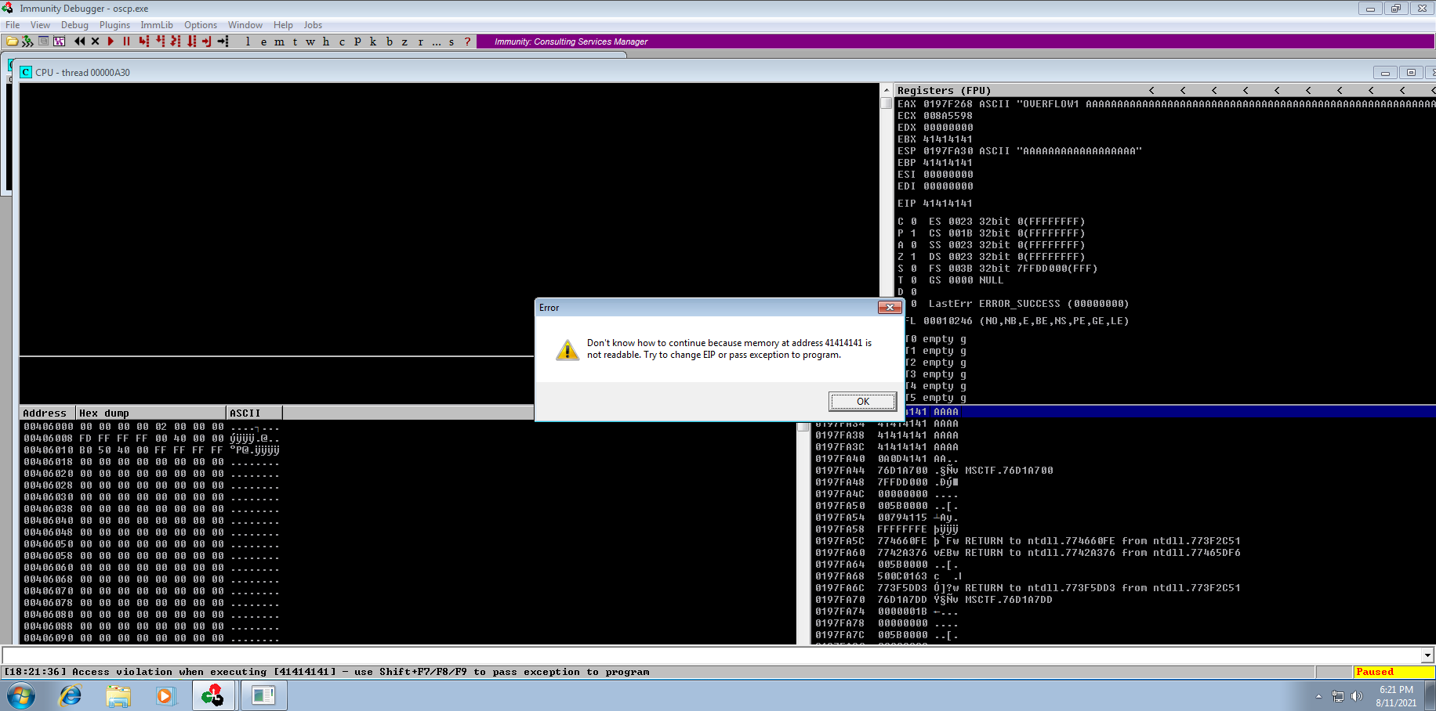The width and height of the screenshot is (1436, 711).
Task: Click the disassembly scrollbar up arrow
Action: [887, 90]
